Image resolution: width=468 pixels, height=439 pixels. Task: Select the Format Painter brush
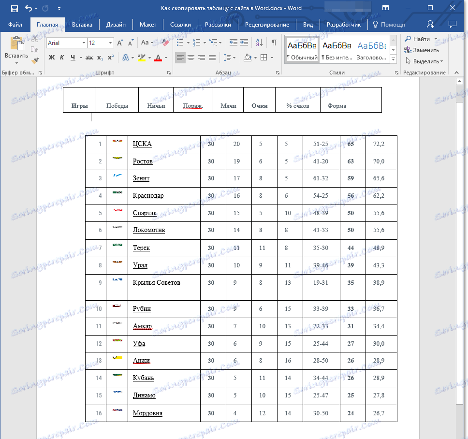coord(35,60)
